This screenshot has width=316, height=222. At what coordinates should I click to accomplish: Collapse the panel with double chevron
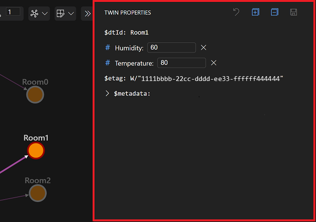(87, 13)
